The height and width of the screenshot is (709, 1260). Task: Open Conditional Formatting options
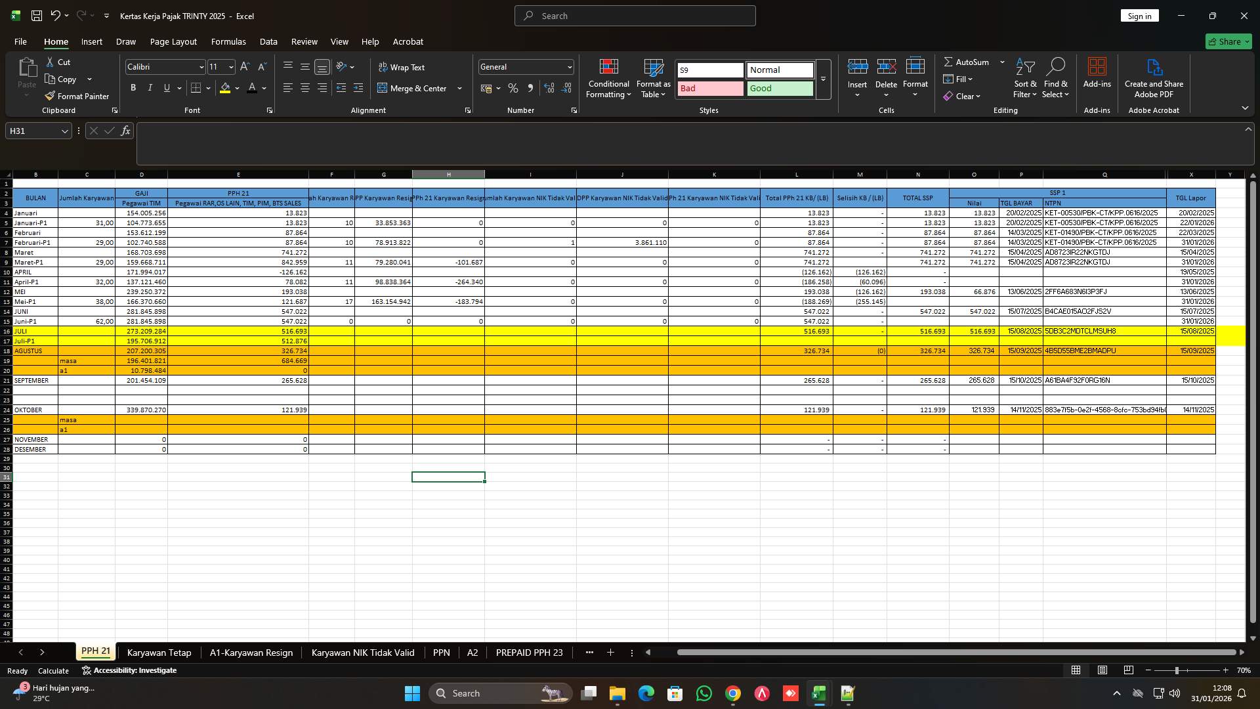[x=608, y=77]
